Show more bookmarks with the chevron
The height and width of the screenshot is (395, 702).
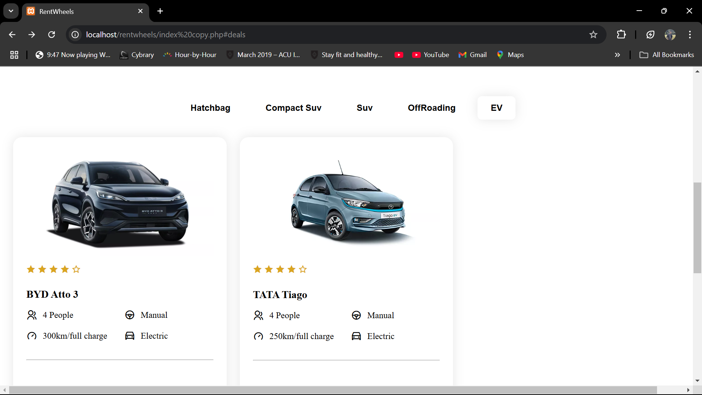pos(617,55)
